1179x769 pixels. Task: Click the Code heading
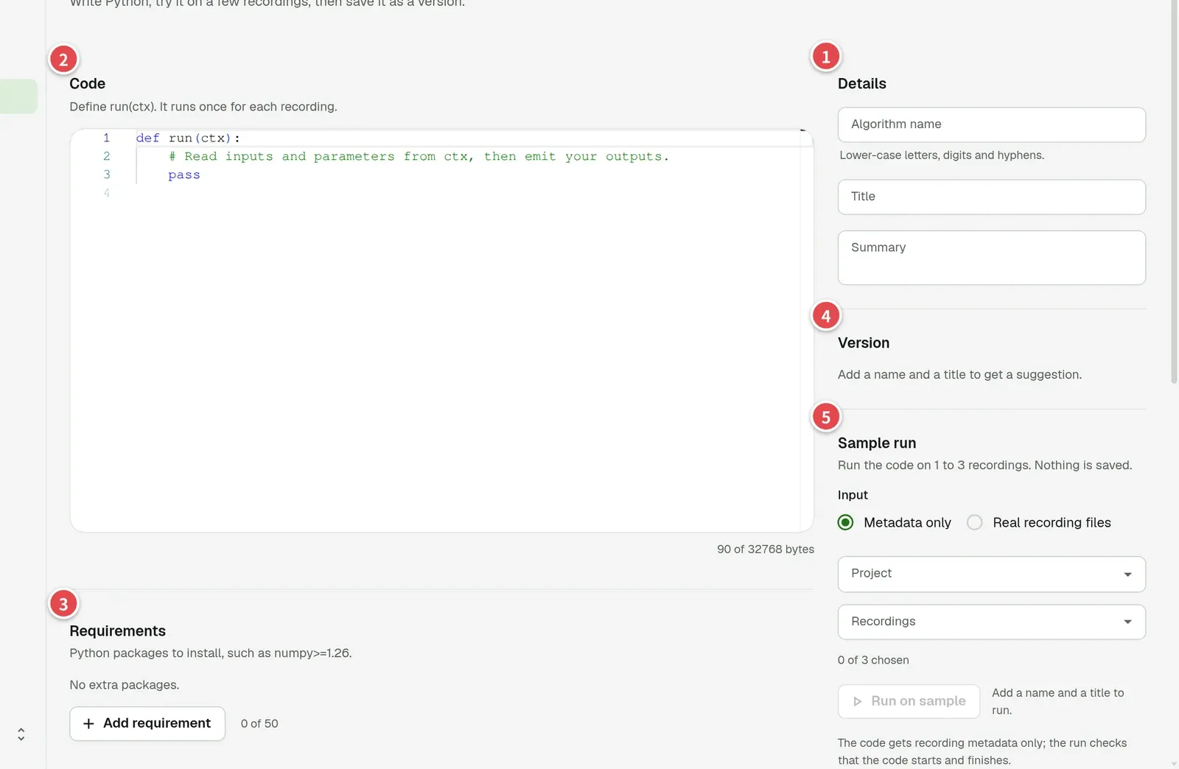[88, 83]
